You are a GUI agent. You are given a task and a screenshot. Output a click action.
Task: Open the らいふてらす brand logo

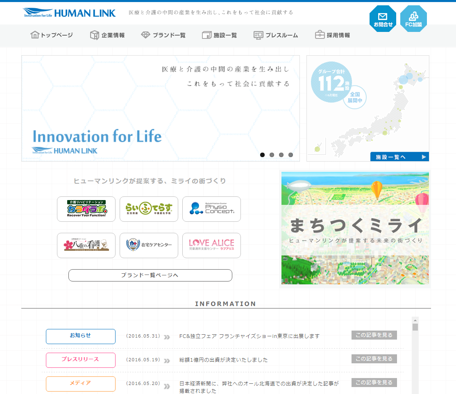coord(149,209)
